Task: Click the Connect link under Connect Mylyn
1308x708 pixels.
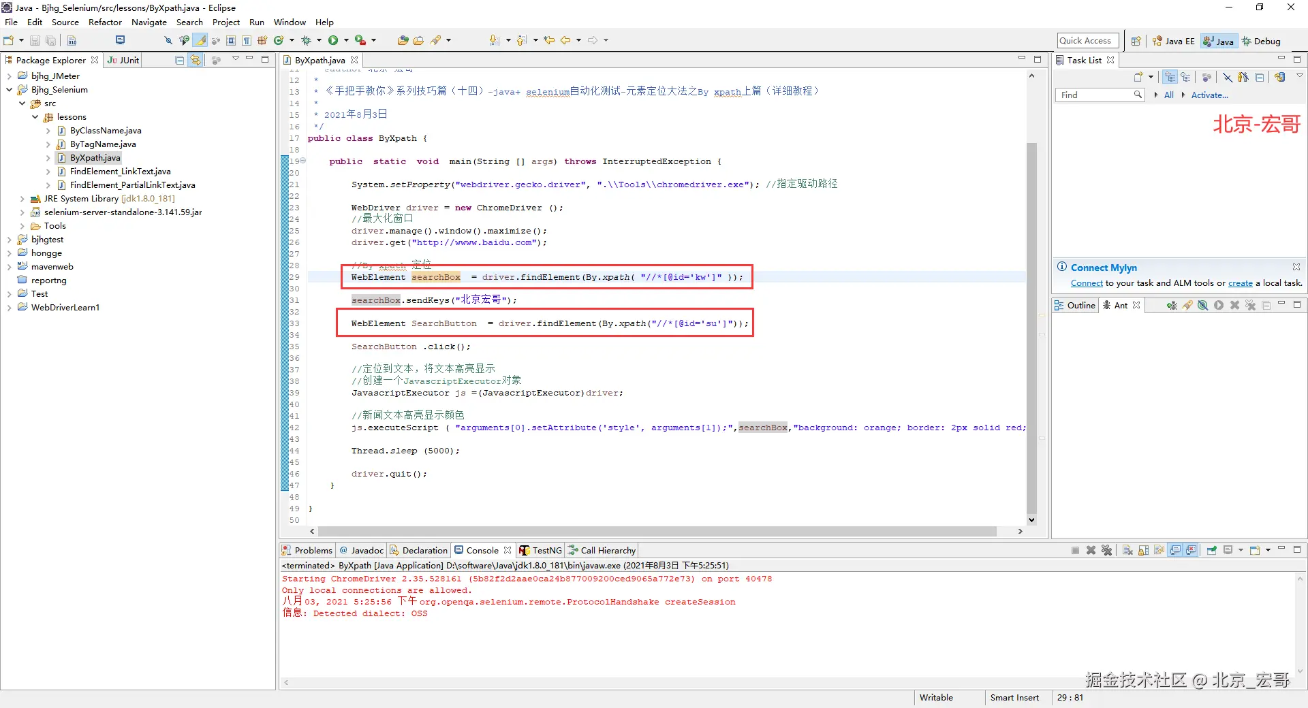Action: (x=1086, y=283)
